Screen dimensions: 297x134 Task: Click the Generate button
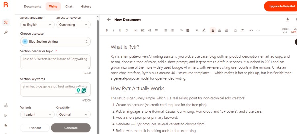(x=71, y=128)
